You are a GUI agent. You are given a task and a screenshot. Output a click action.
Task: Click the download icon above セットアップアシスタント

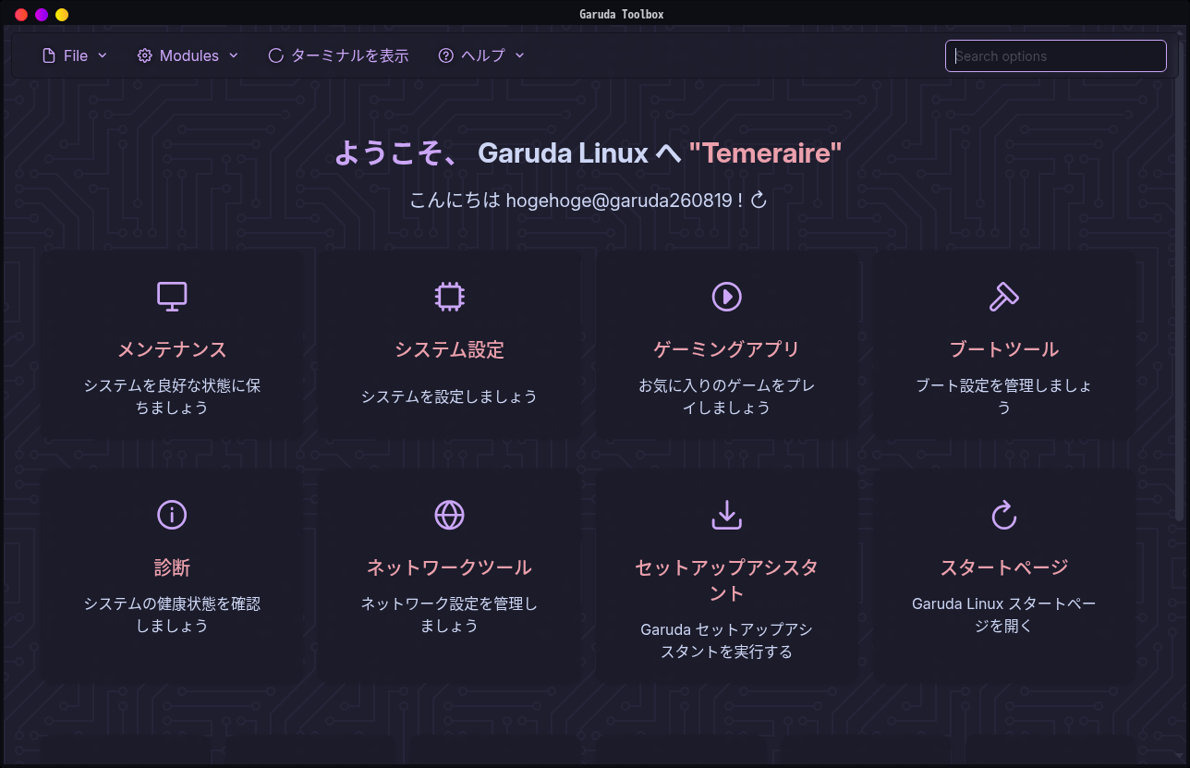click(x=726, y=515)
